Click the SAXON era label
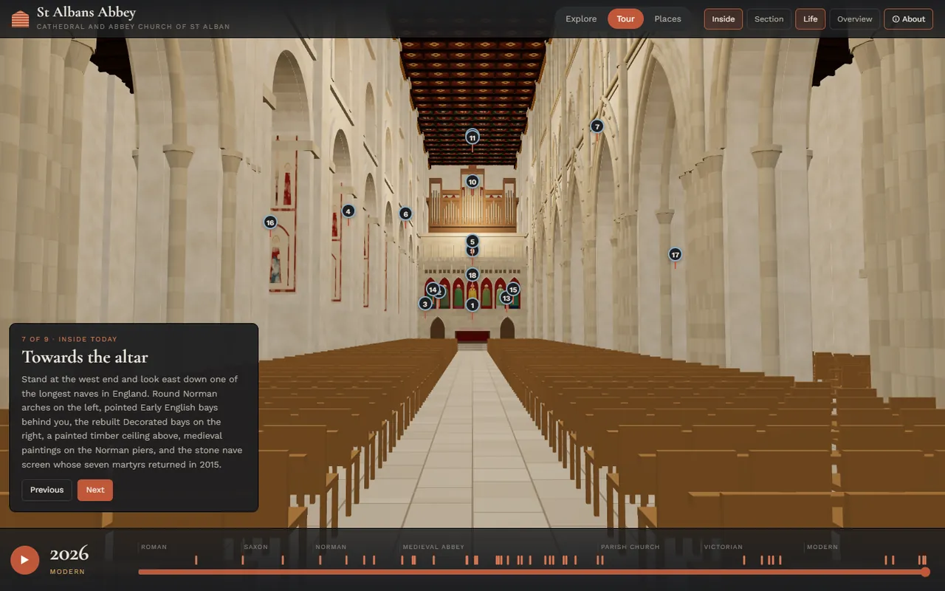 click(256, 547)
